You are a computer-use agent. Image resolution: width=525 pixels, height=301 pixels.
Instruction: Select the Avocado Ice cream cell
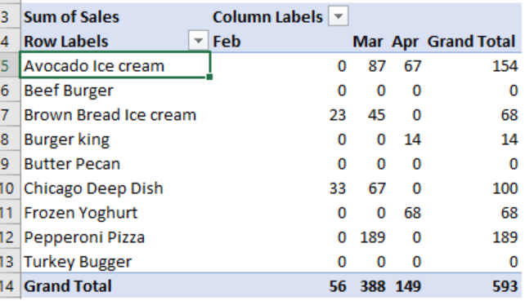click(115, 65)
